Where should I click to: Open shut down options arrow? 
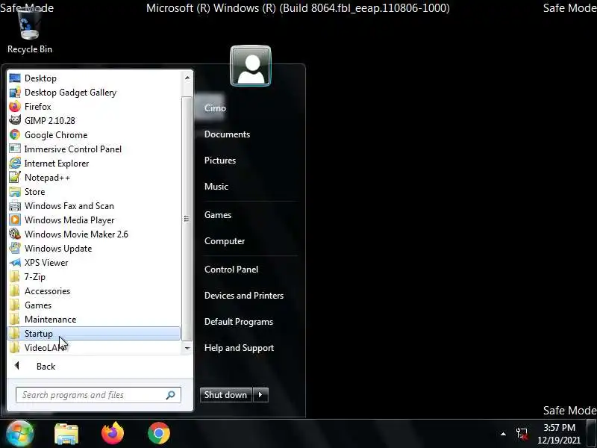tap(260, 395)
